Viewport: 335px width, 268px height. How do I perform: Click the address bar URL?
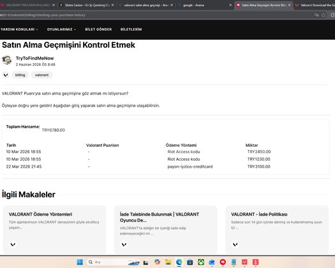[x=43, y=15]
